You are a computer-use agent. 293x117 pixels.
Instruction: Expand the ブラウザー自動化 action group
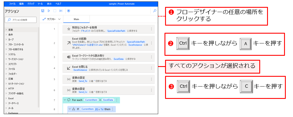click(6, 93)
